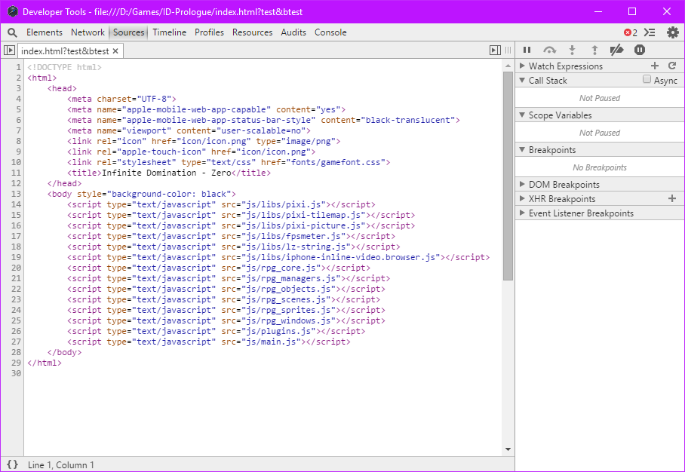Close the index.html?test&btest file tab
The height and width of the screenshot is (472, 685).
click(115, 51)
